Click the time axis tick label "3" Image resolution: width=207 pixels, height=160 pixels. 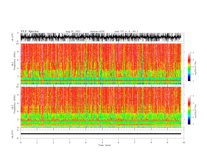pyautogui.click(x=70, y=142)
